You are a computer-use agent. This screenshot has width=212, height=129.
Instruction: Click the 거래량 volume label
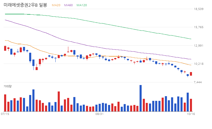coord(8,86)
